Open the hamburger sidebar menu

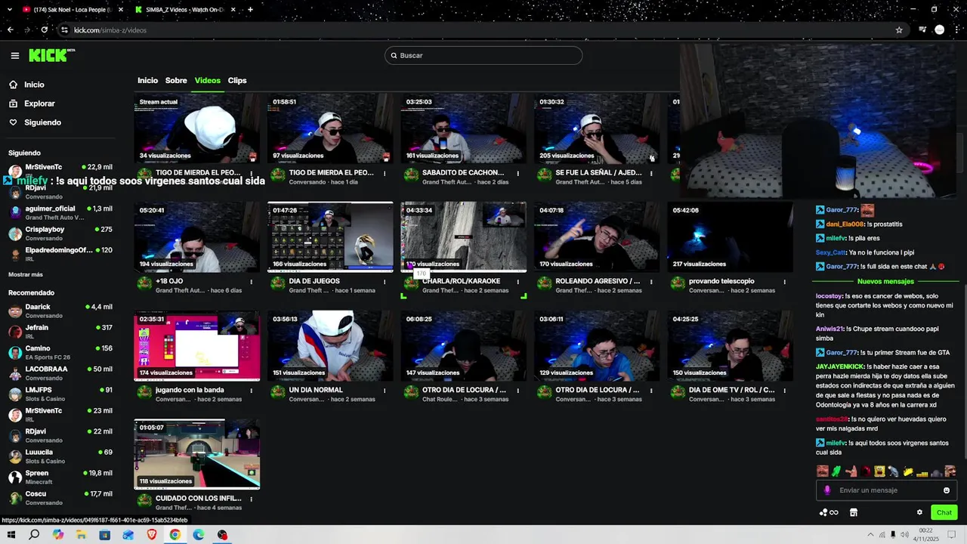point(14,55)
